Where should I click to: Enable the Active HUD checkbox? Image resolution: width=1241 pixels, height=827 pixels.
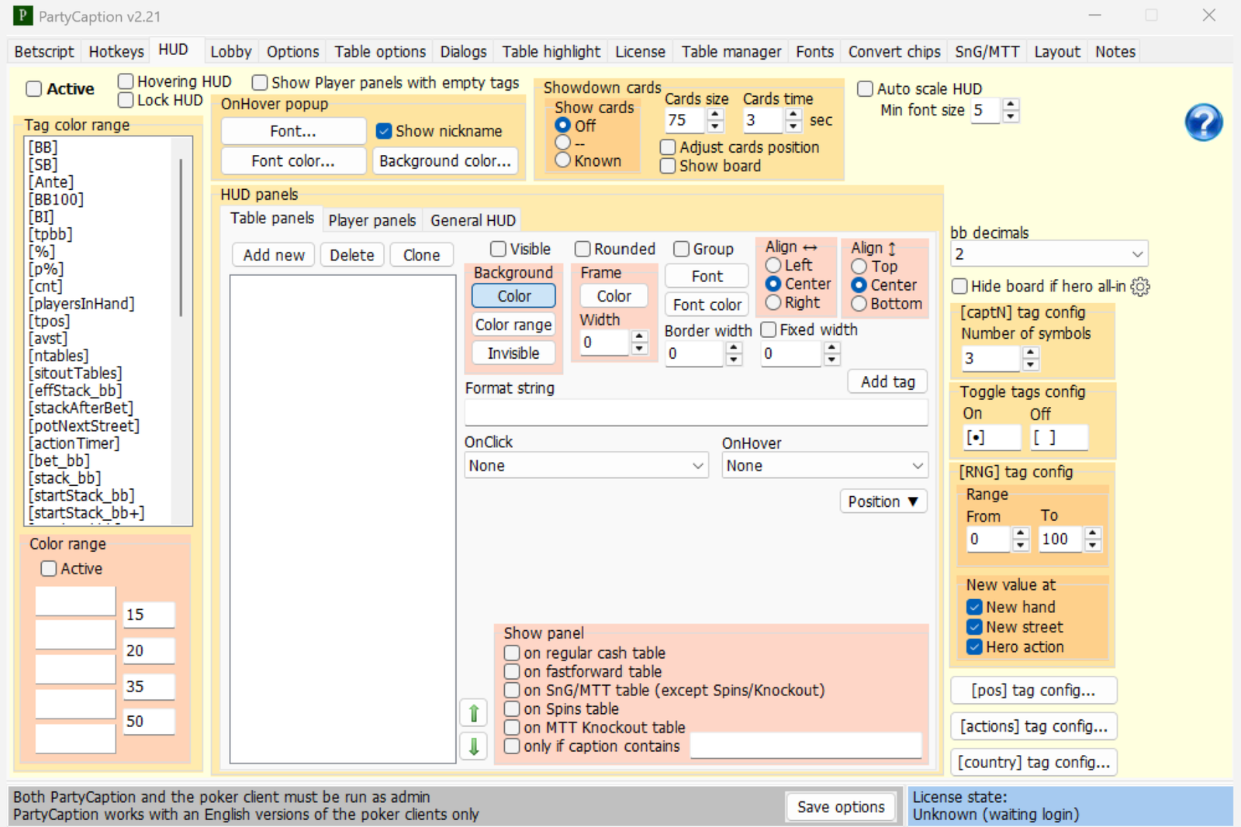click(34, 88)
